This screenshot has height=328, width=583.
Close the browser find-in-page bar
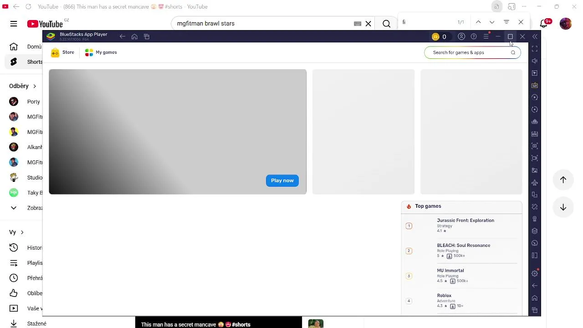click(x=521, y=22)
